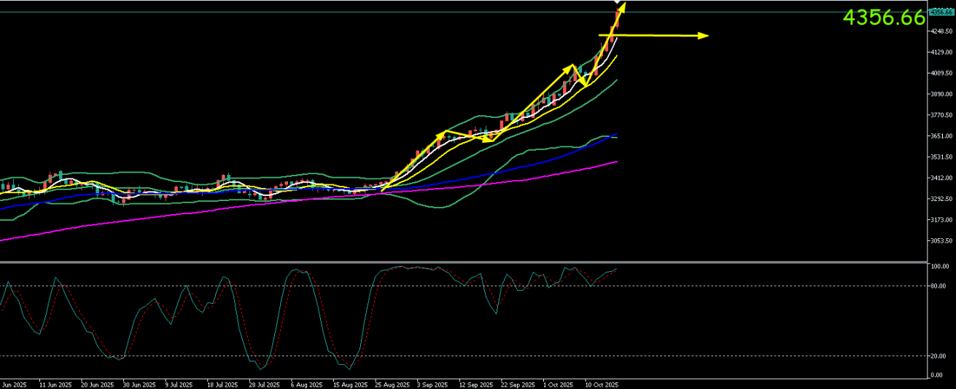
Task: Click the 25 Aug 2025 date label
Action: point(392,383)
